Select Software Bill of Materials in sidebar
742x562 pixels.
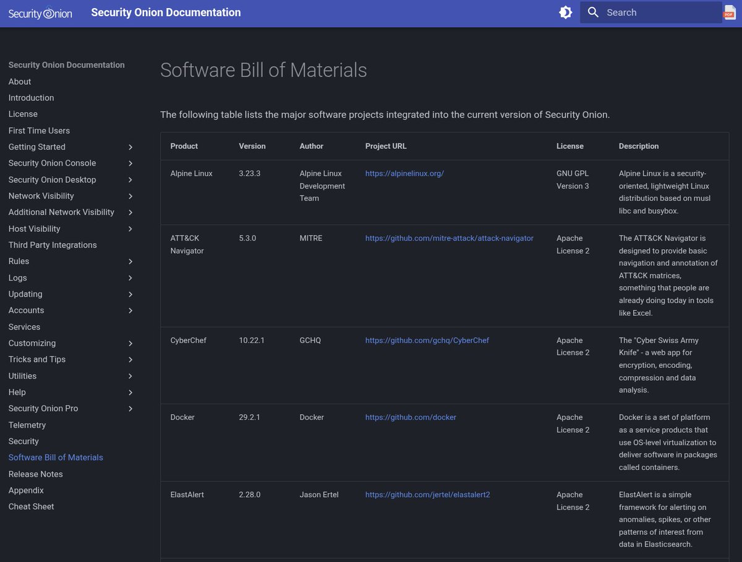(x=56, y=458)
